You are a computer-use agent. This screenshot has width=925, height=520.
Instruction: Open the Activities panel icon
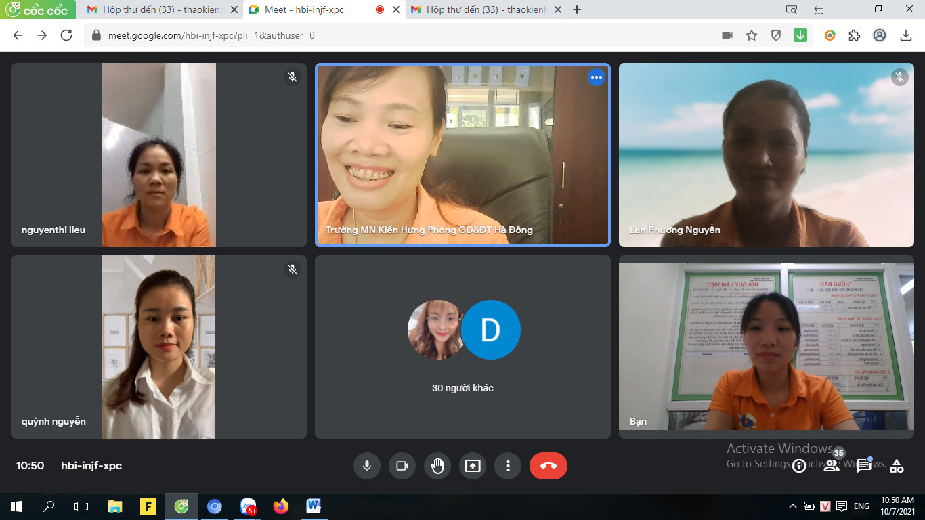point(897,466)
